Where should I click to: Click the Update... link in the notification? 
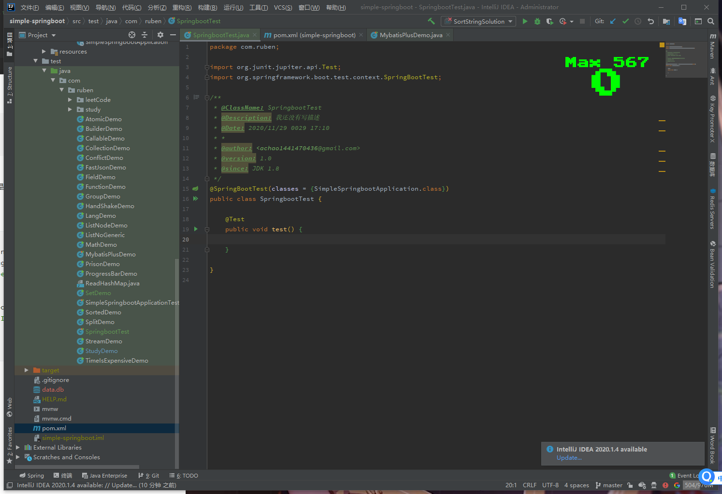coord(569,458)
